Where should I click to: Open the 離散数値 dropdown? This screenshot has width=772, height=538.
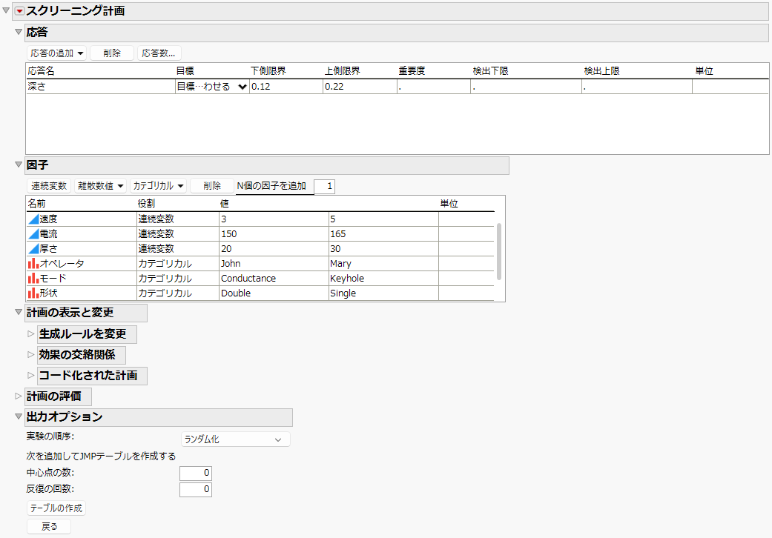pyautogui.click(x=100, y=186)
